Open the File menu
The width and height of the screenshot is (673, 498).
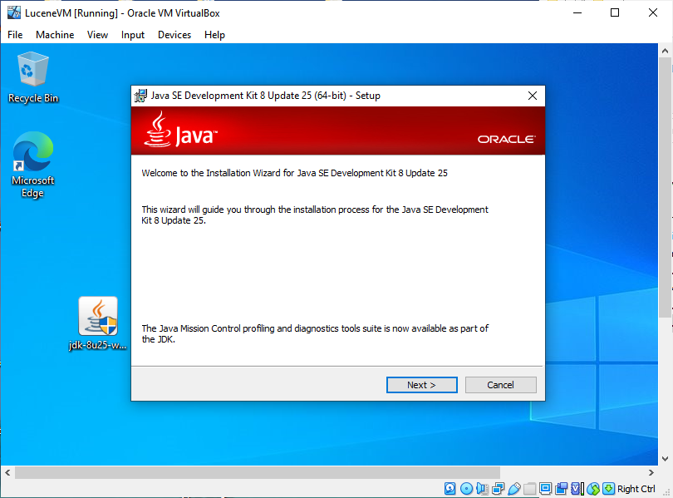coord(15,35)
